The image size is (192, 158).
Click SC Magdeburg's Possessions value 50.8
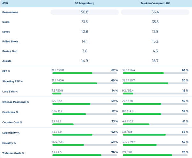click(x=84, y=12)
